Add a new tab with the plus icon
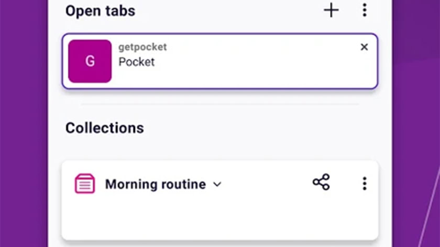The height and width of the screenshot is (247, 440). tap(331, 10)
